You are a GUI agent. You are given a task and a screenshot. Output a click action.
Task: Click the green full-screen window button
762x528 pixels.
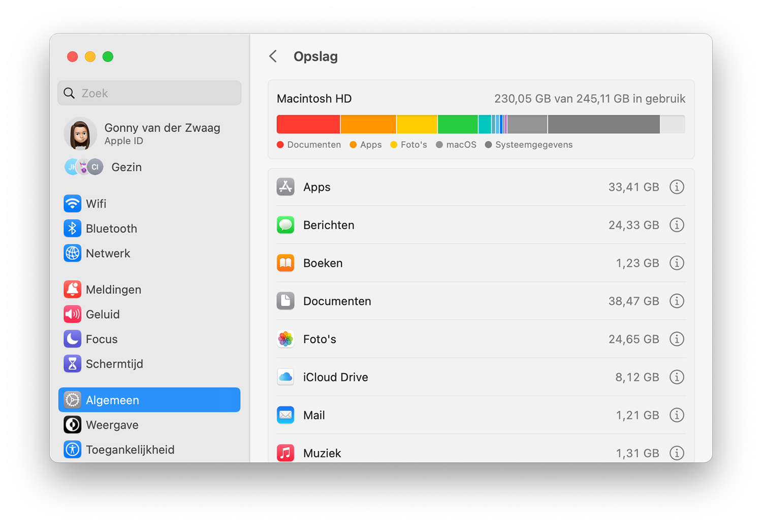(x=108, y=56)
